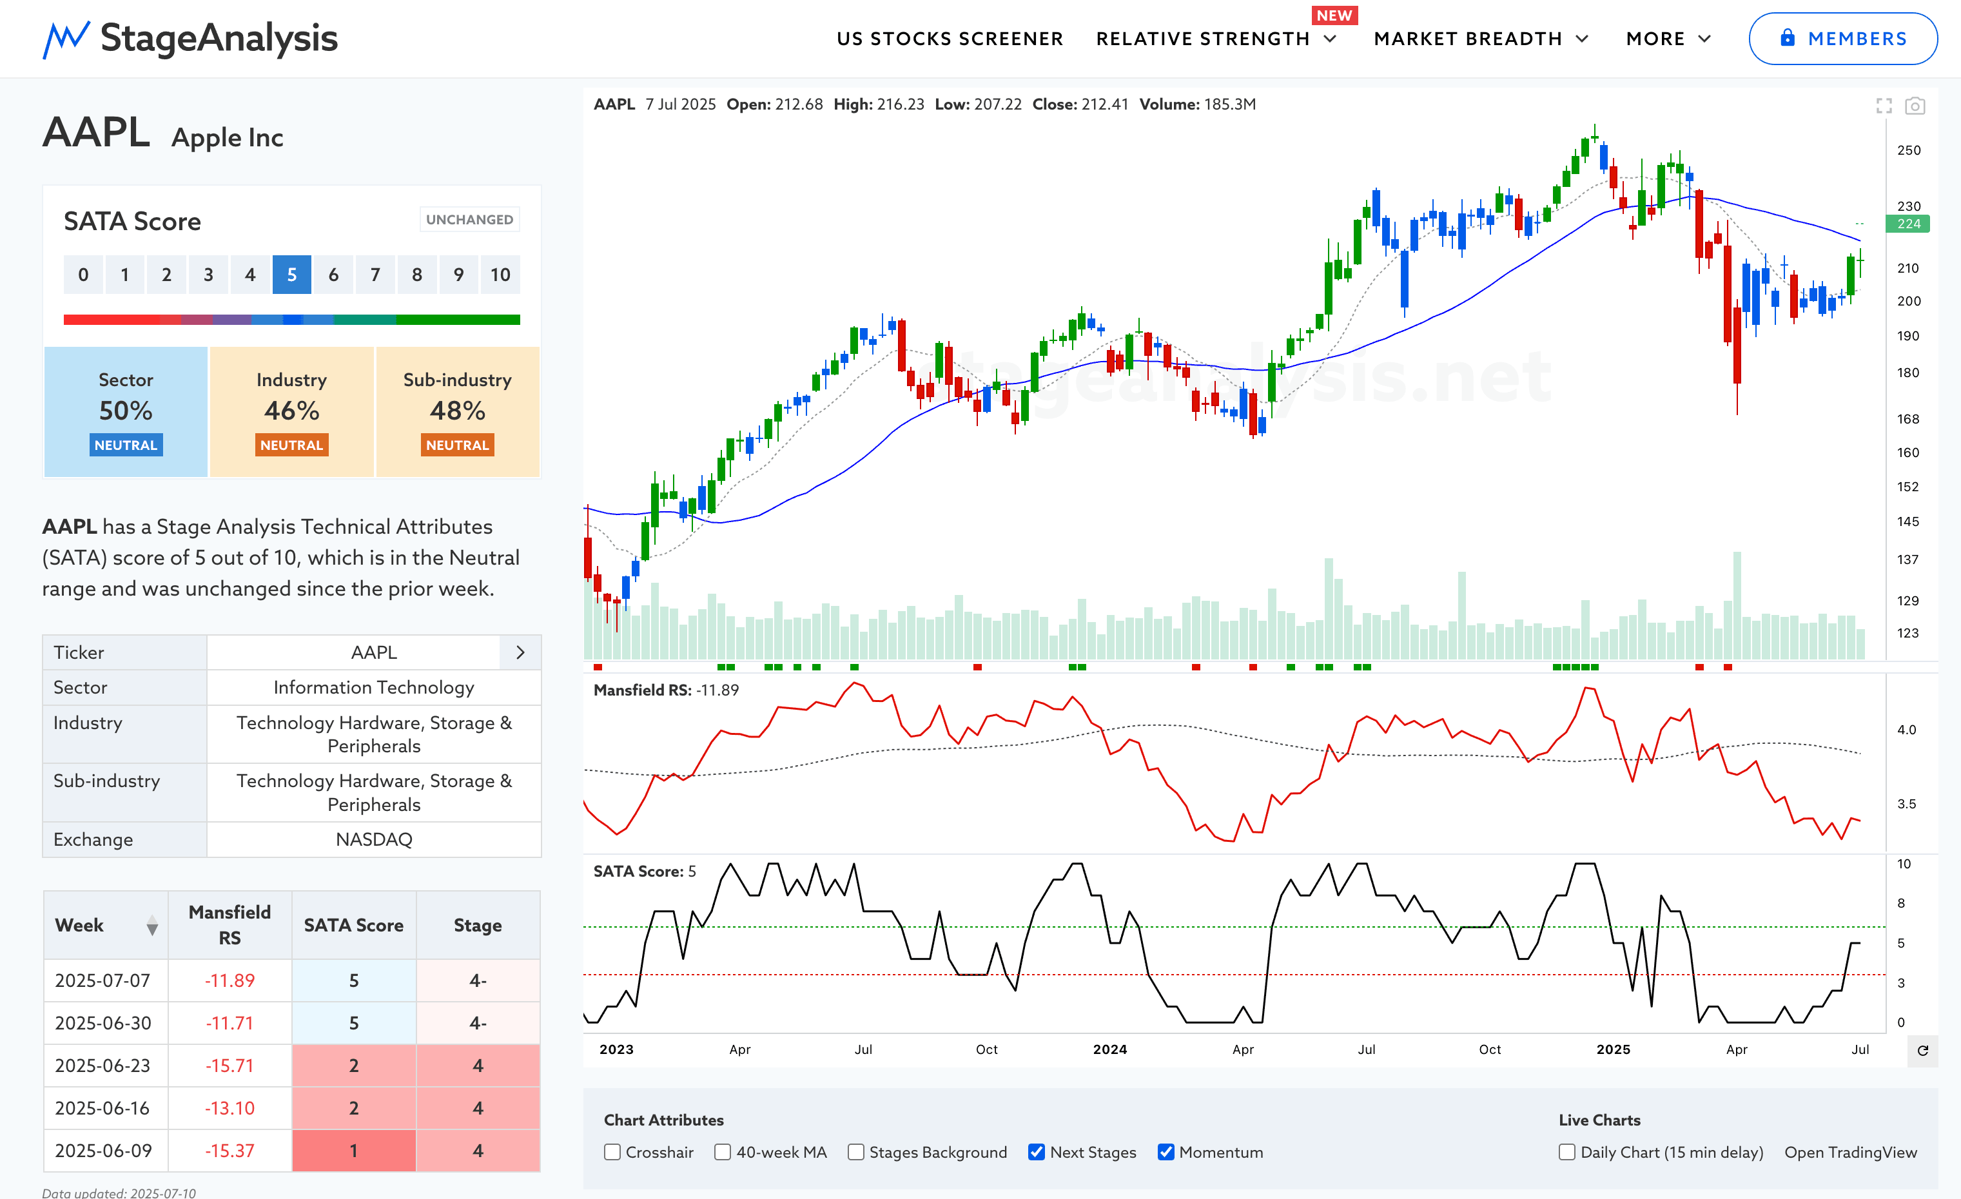This screenshot has width=1961, height=1199.
Task: Click the StageAnalysis logo icon
Action: tap(66, 39)
